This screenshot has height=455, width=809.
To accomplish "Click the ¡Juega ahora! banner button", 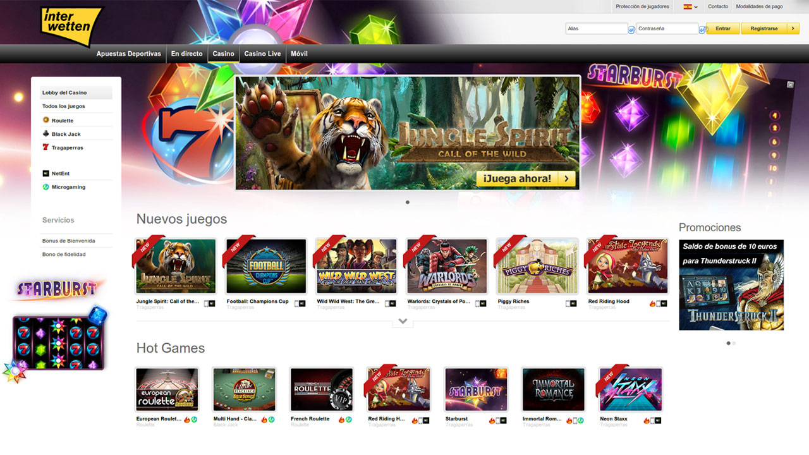I will pos(526,179).
